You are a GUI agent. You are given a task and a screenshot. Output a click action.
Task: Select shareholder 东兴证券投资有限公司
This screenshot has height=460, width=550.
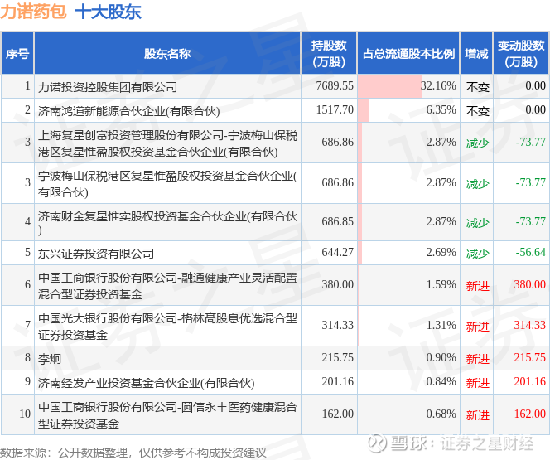[96, 254]
